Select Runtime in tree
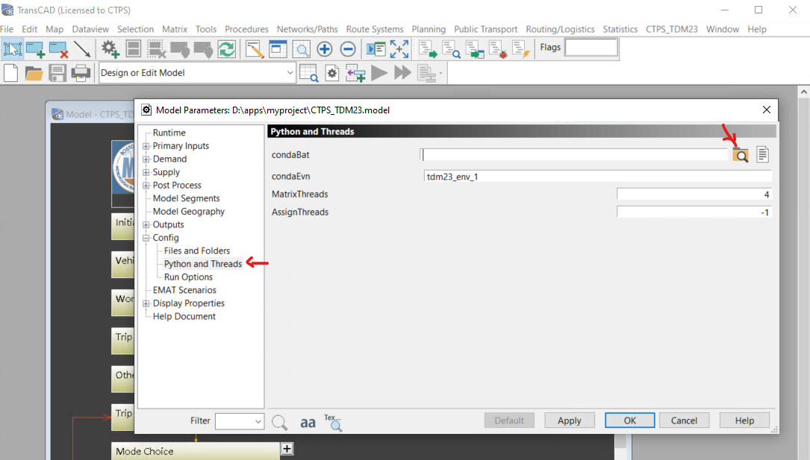The image size is (810, 460). click(169, 133)
